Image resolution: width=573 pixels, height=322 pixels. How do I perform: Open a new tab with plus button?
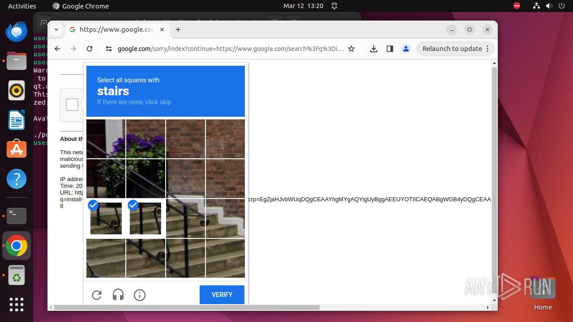(x=178, y=30)
